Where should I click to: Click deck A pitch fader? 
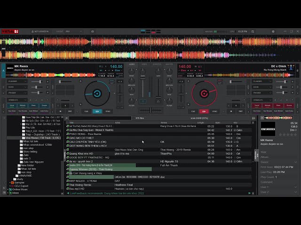pos(120,94)
